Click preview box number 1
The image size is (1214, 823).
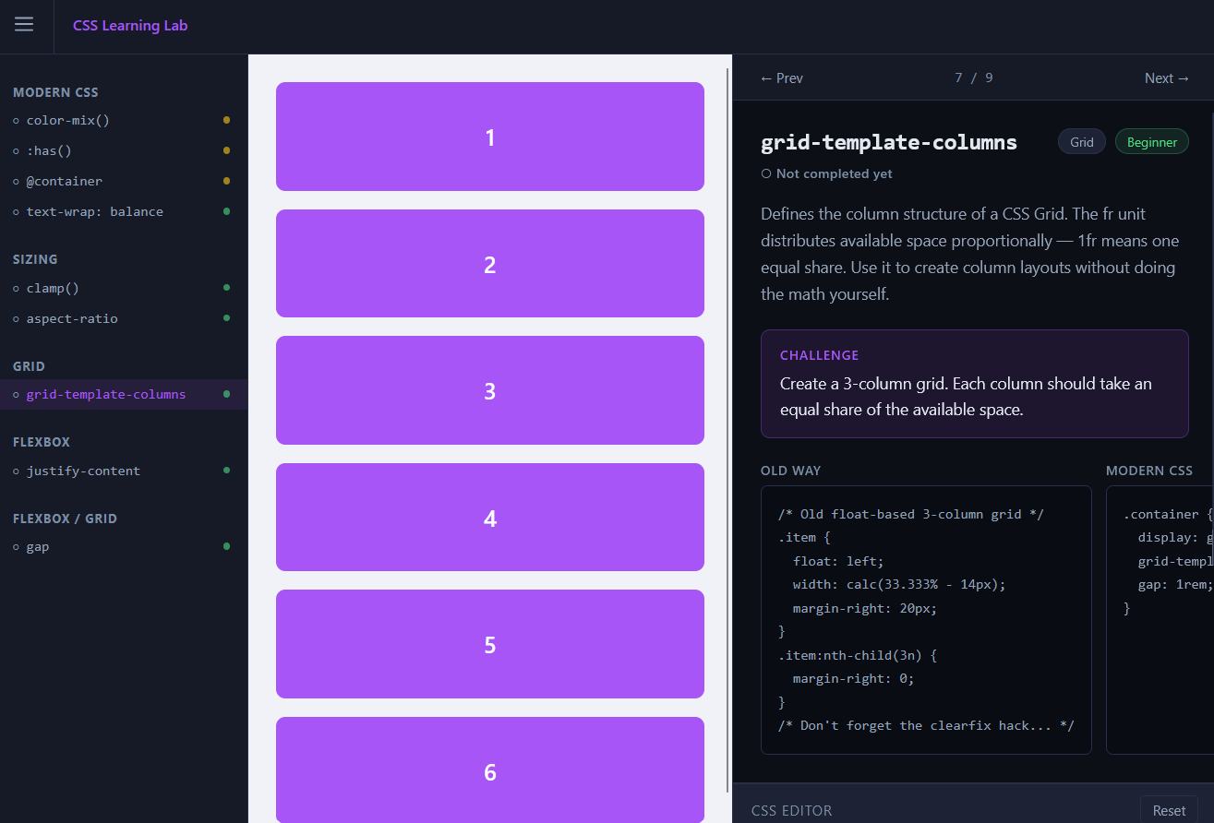click(x=490, y=137)
